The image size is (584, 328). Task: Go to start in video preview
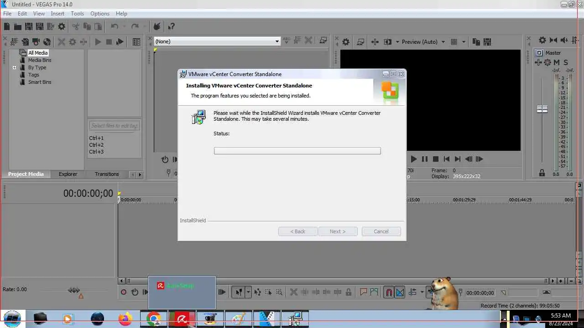pos(447,159)
